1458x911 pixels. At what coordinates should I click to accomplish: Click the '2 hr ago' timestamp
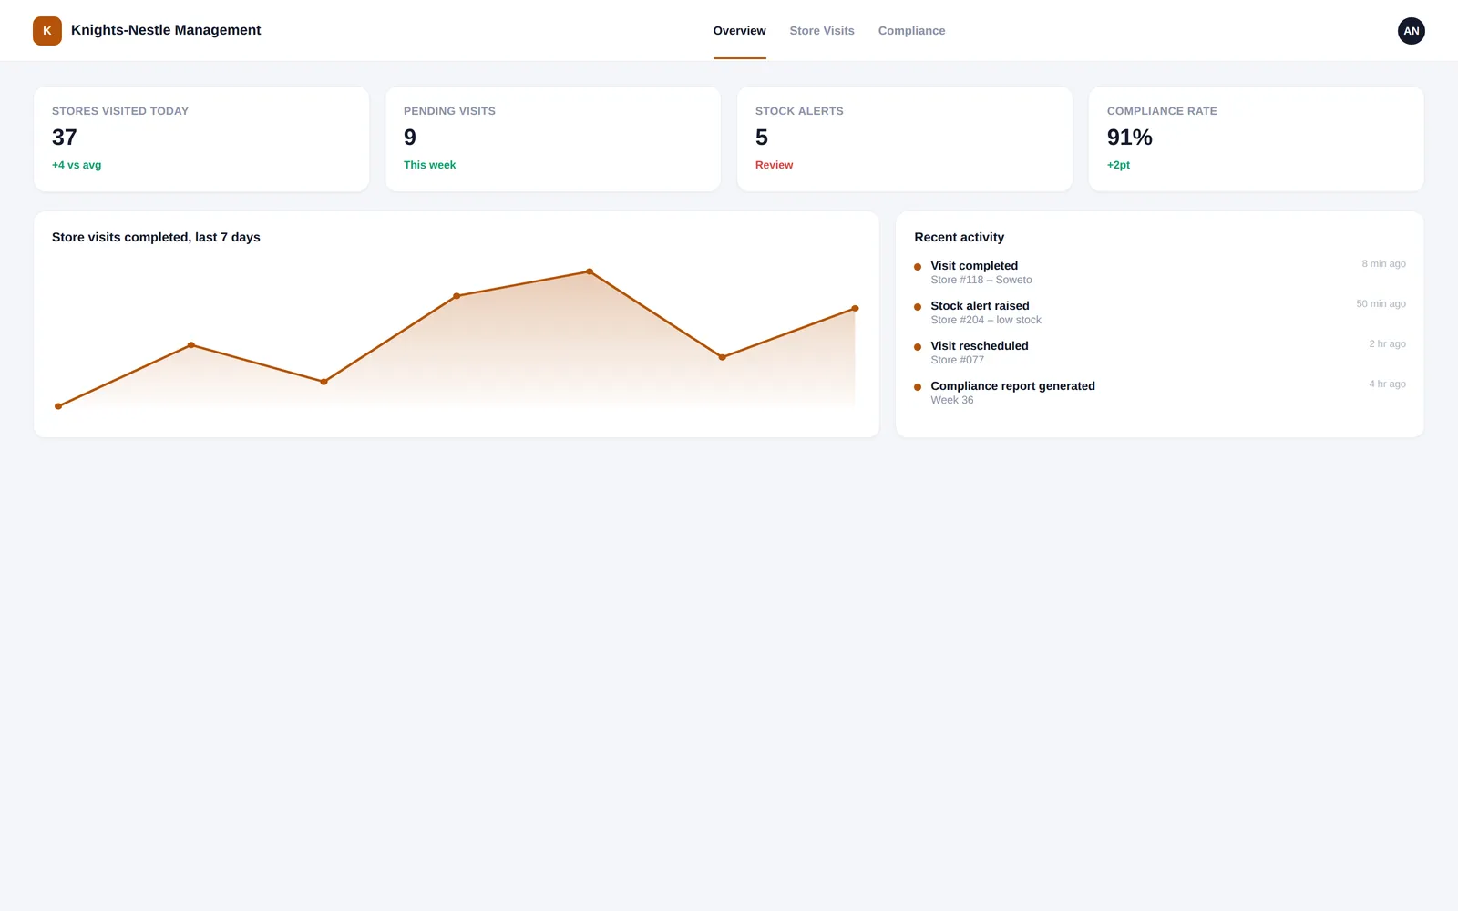coord(1387,344)
